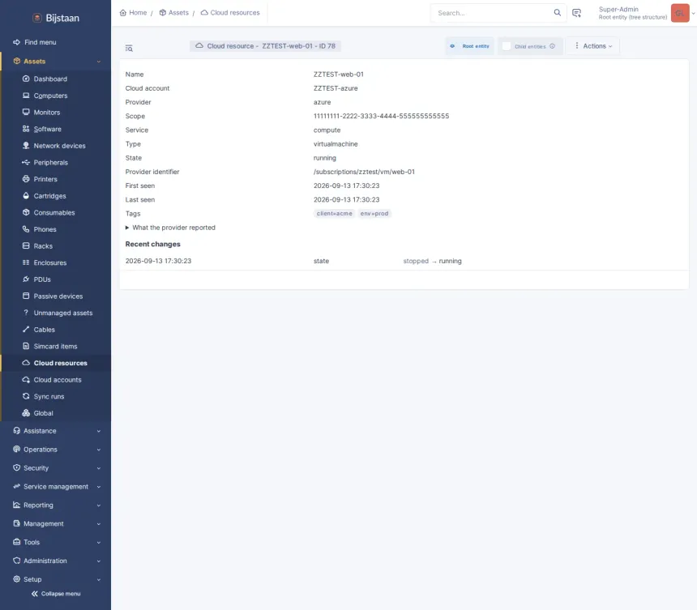Viewport: 697px width, 610px height.
Task: Go to Cloud resources breadcrumb
Action: click(x=230, y=12)
